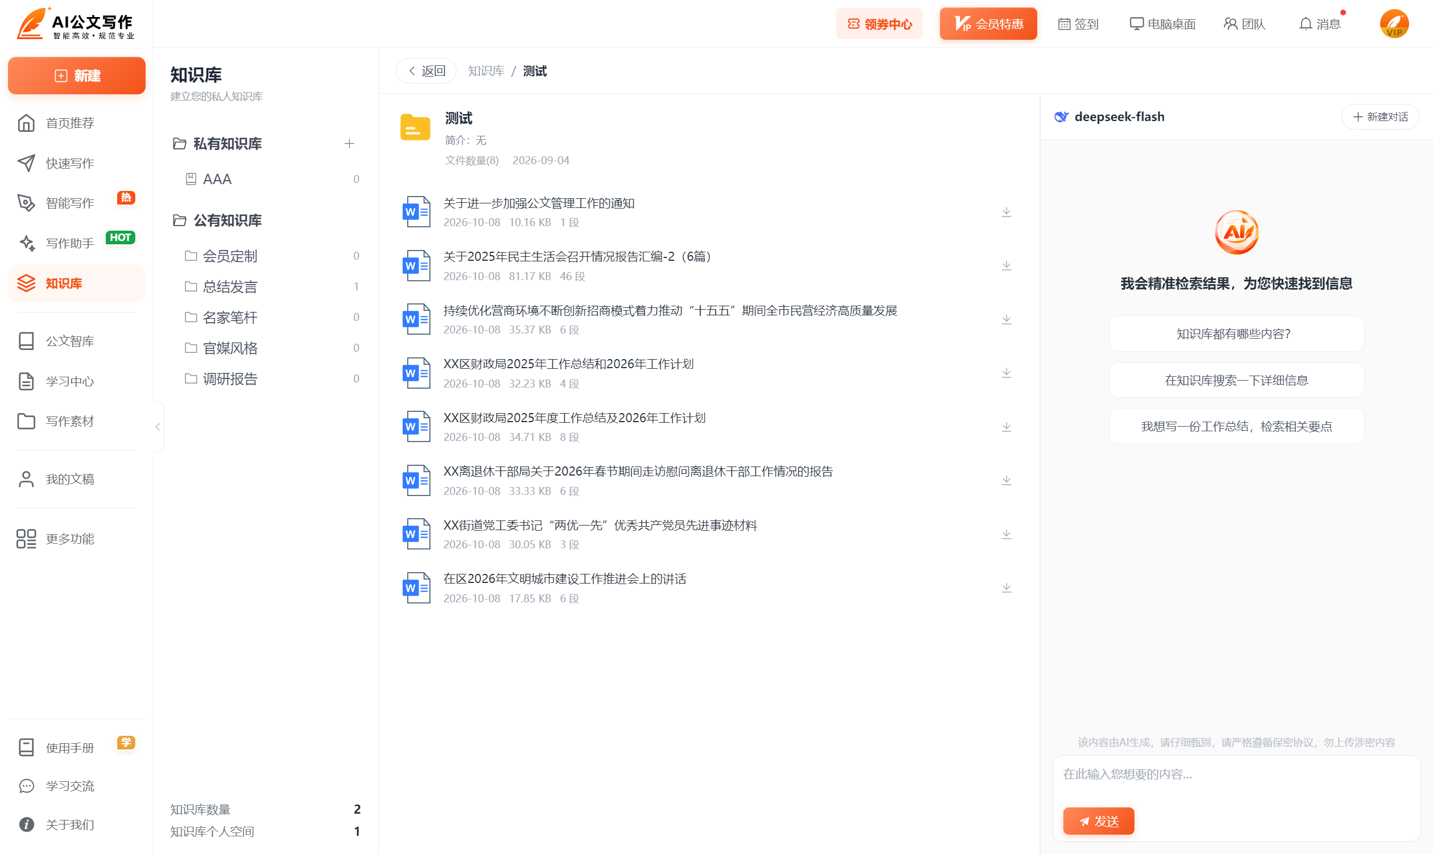Click the VIP user avatar

(1394, 24)
